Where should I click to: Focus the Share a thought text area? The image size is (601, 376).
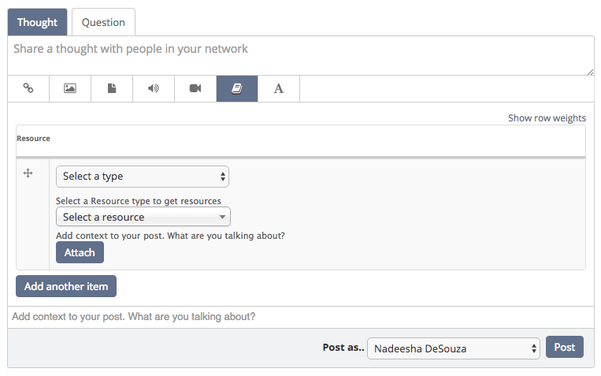point(301,56)
